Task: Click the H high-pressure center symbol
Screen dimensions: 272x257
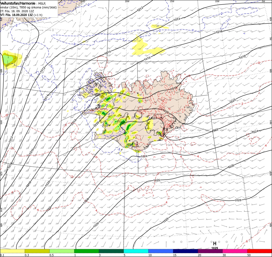Action: [215, 243]
